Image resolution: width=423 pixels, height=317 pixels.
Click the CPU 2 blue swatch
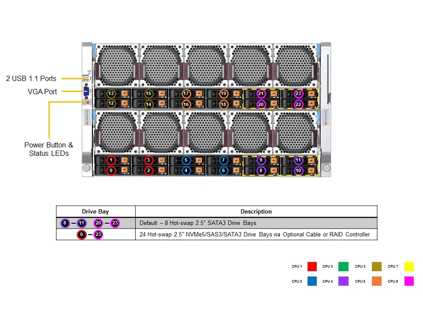(x=312, y=281)
